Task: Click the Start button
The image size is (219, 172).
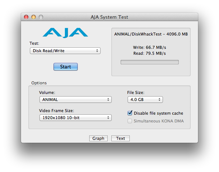Action: coord(66,67)
